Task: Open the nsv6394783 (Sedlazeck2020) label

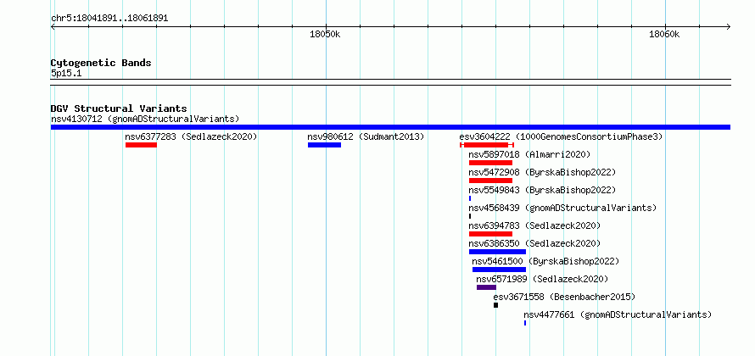Action: pyautogui.click(x=534, y=225)
